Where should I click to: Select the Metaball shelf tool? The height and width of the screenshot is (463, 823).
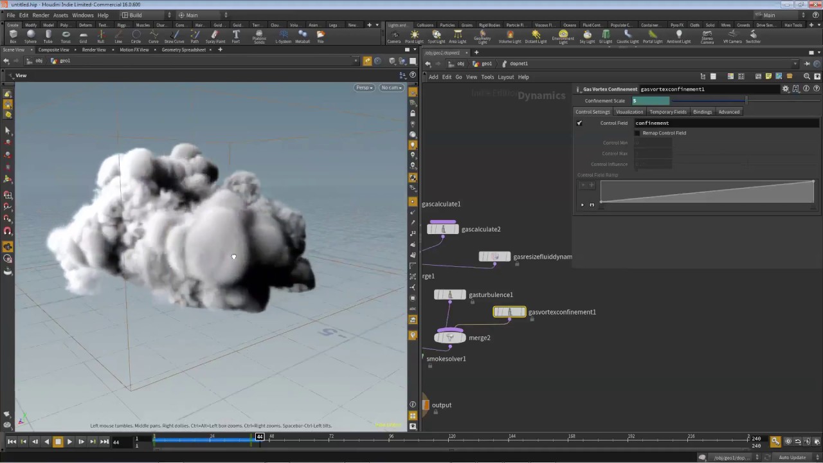point(302,36)
